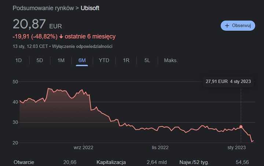Click the Obserwuj follow button
This screenshot has width=264, height=166.
238,26
